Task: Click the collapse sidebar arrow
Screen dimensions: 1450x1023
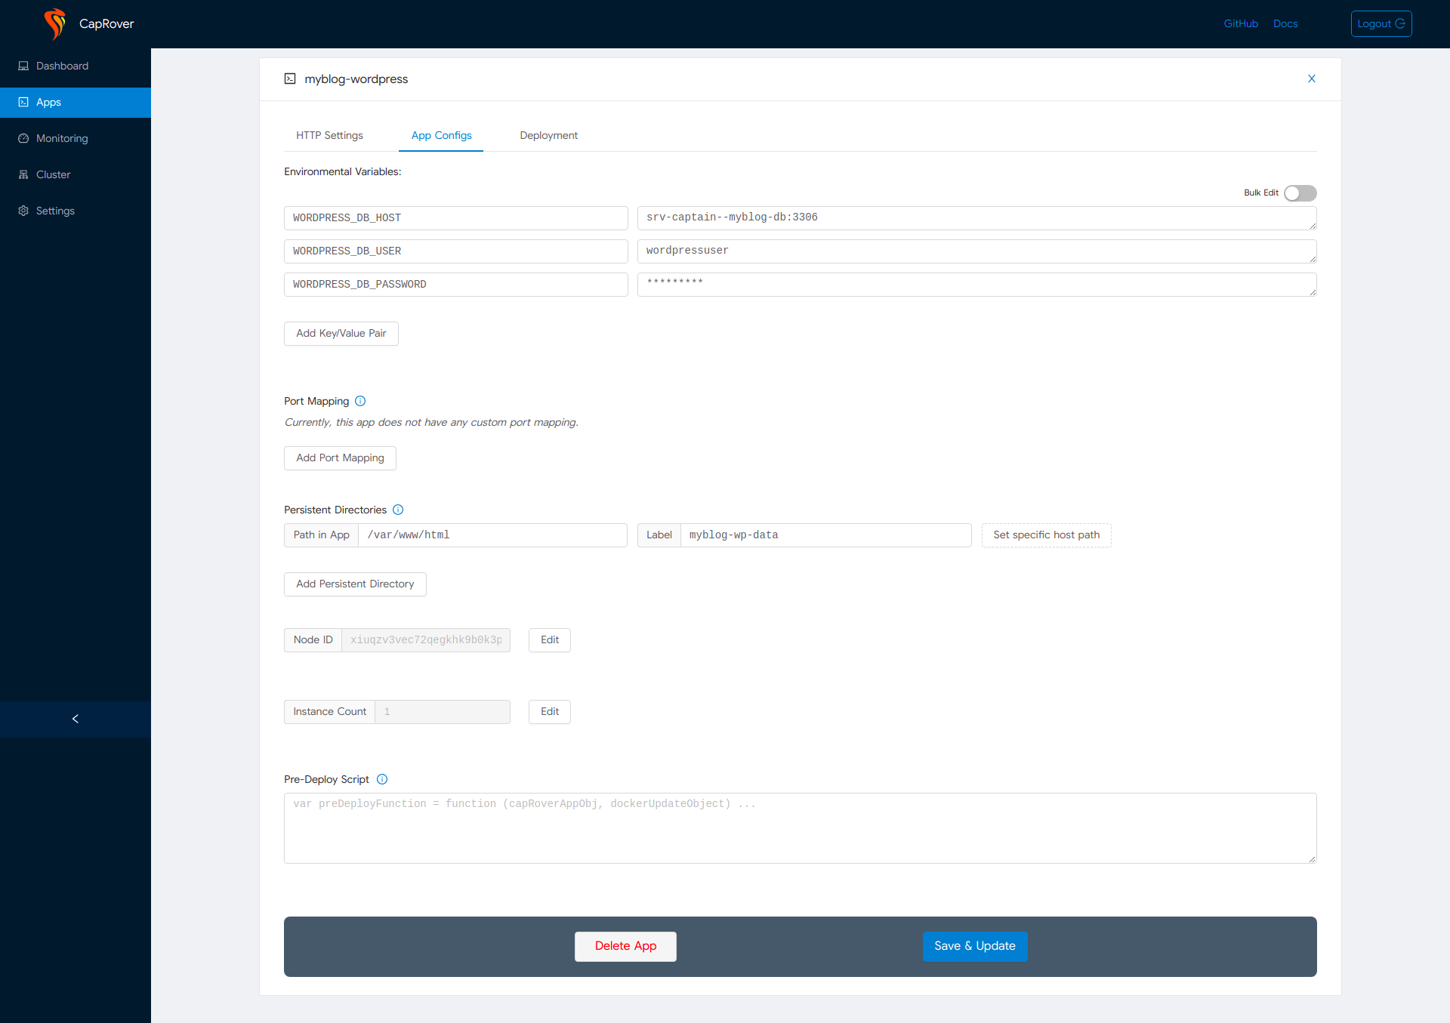Action: point(76,719)
